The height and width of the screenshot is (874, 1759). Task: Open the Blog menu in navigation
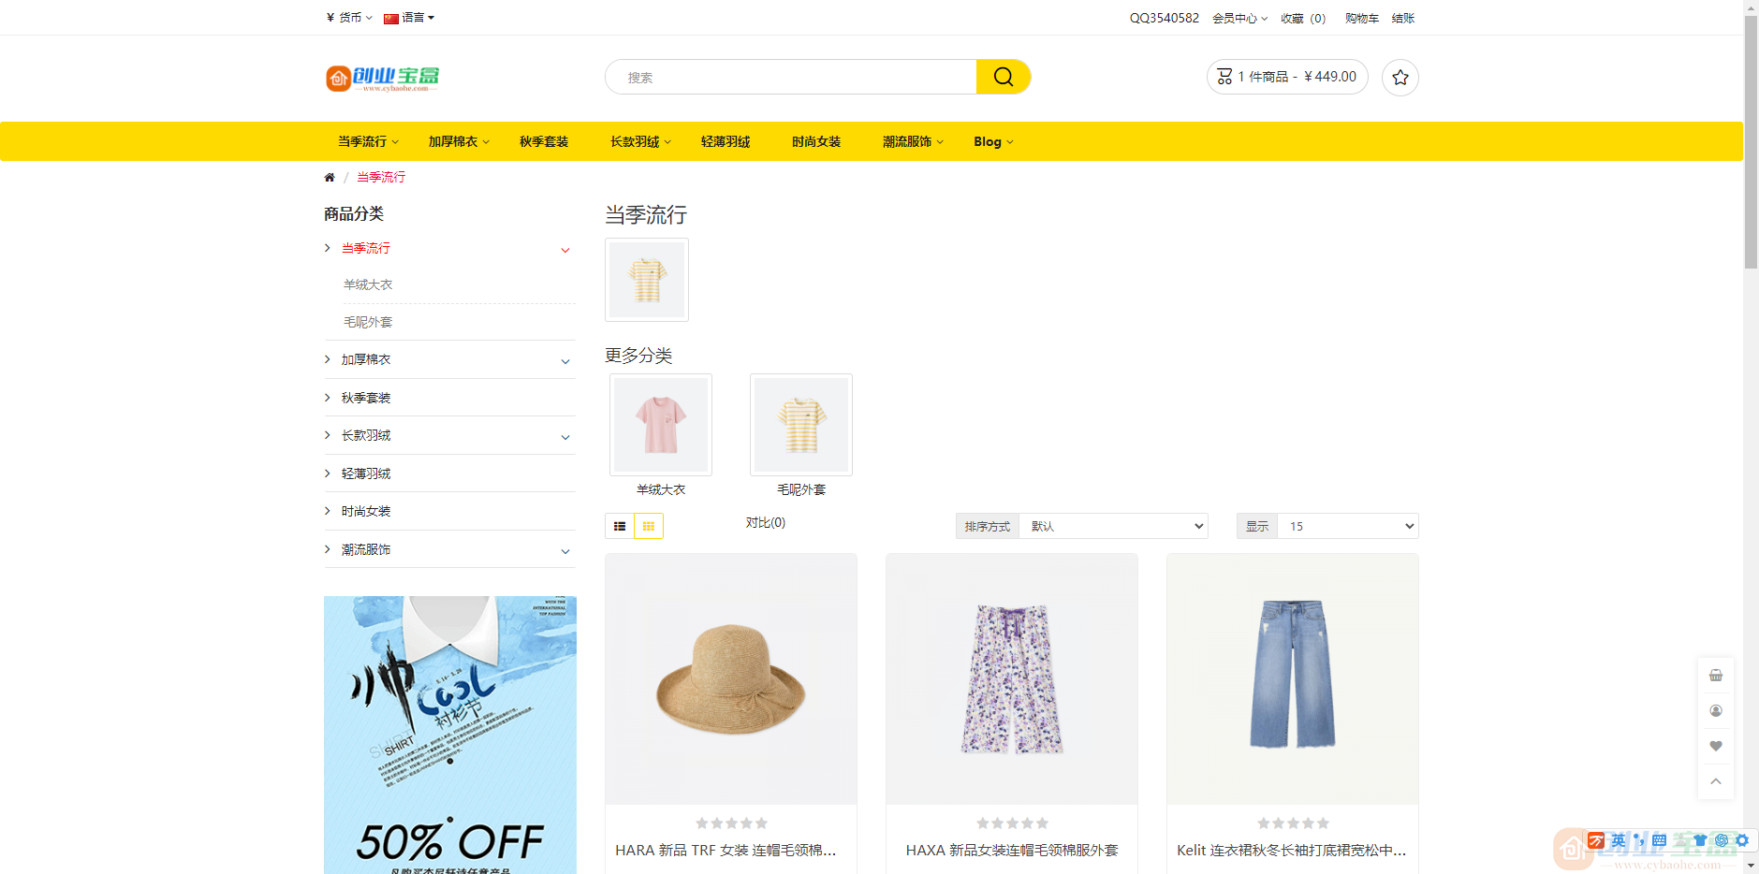992,142
